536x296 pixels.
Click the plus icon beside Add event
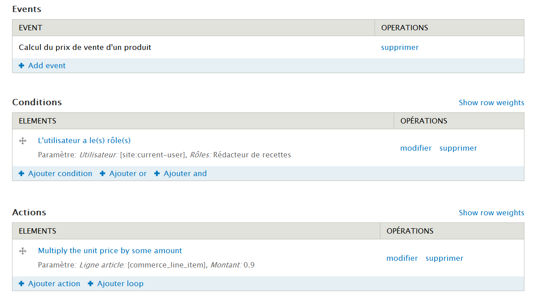coord(21,66)
